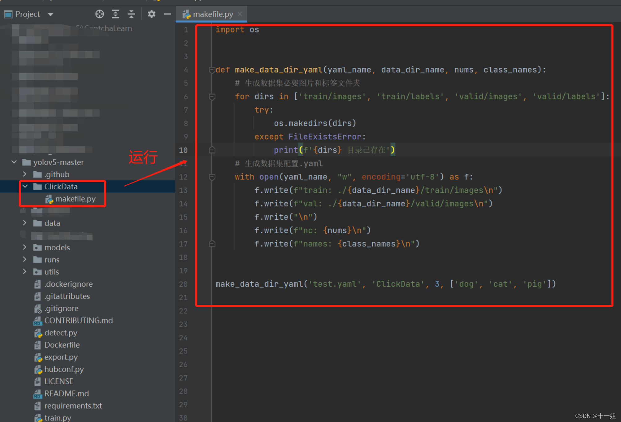Expand the runs folder
The image size is (621, 422).
25,259
